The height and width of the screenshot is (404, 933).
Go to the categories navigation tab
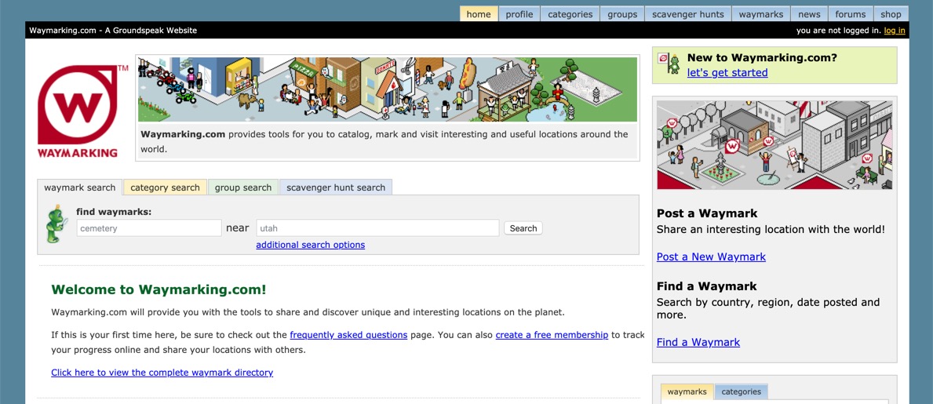click(x=570, y=14)
